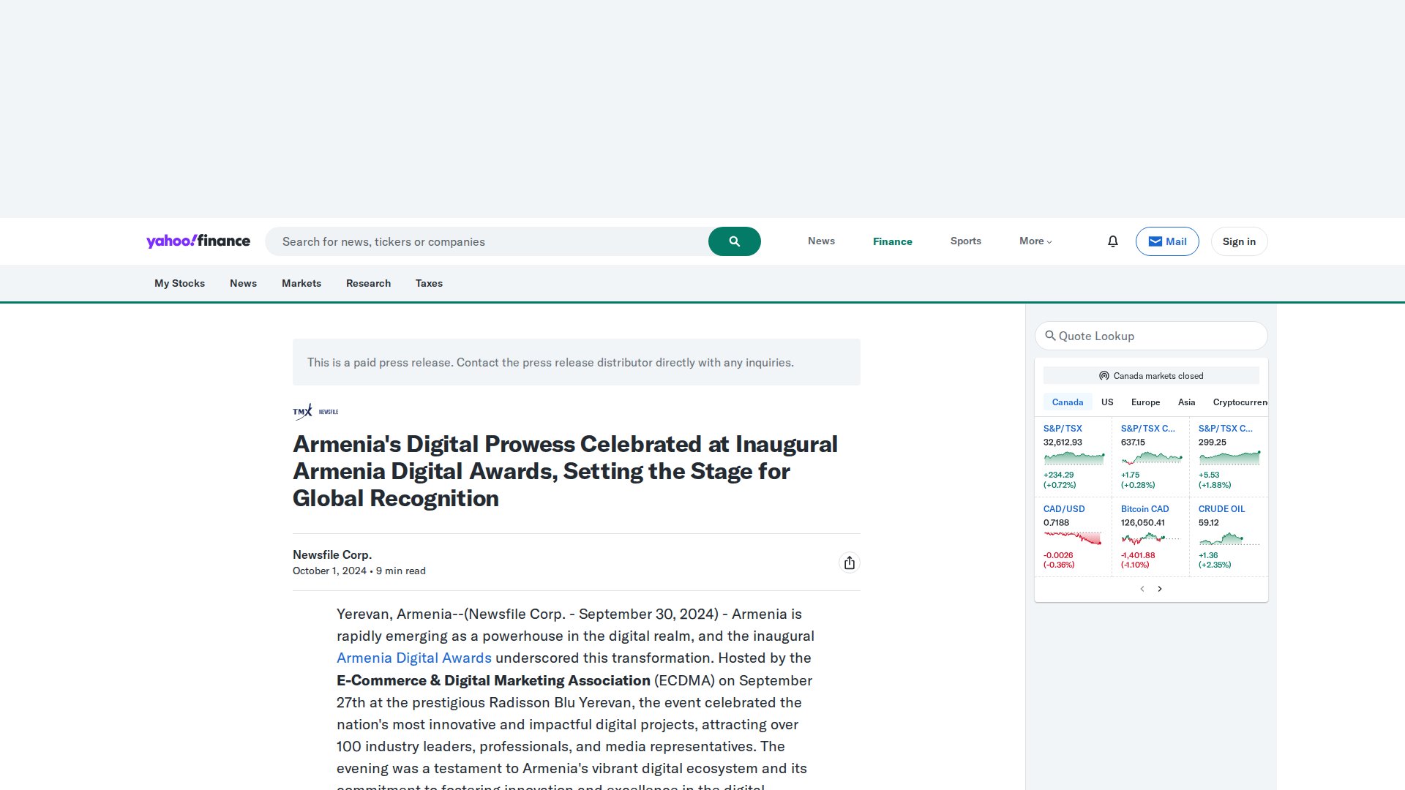
Task: Click the share icon on the article
Action: pos(849,563)
